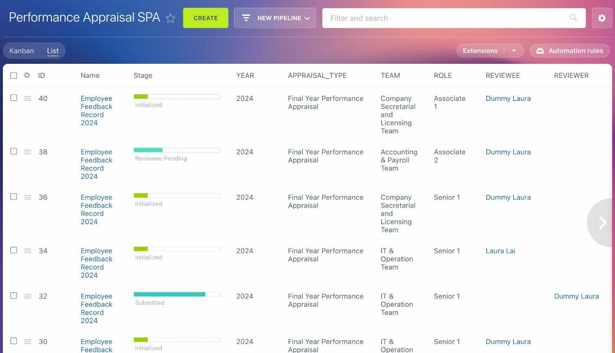Tick the checkbox for record 36

pos(14,197)
